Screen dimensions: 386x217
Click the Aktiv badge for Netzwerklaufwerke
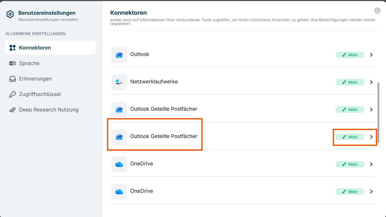pos(350,82)
